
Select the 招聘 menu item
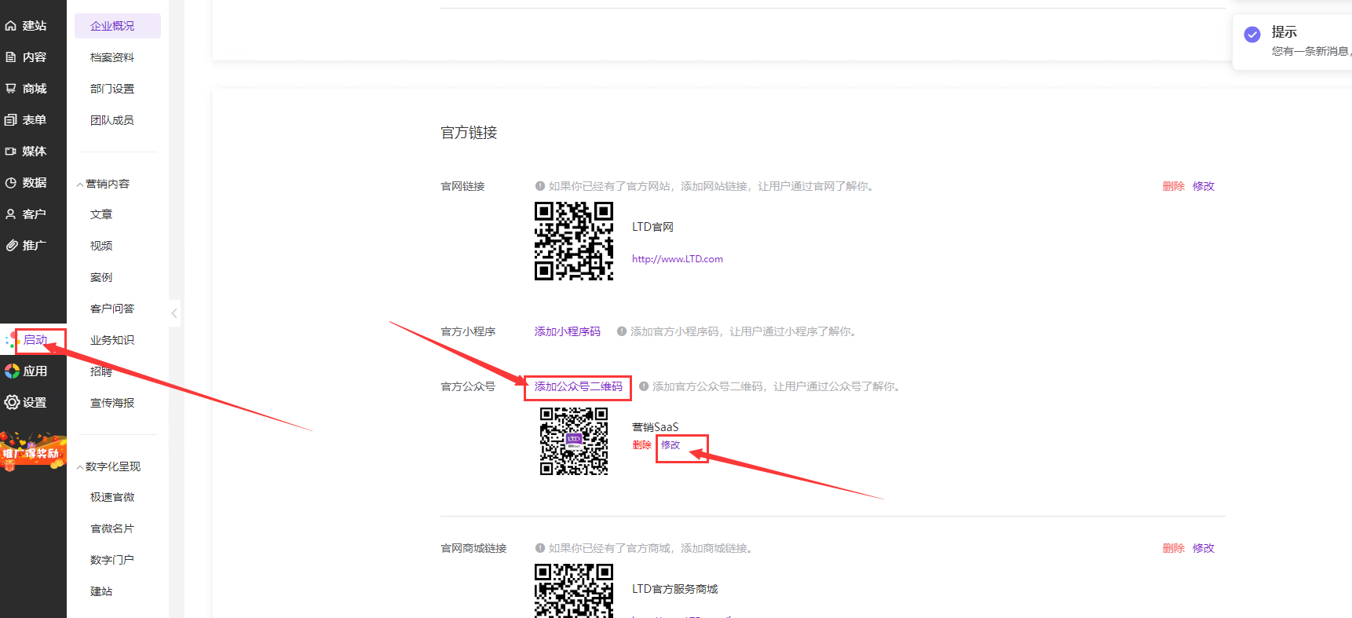point(101,371)
